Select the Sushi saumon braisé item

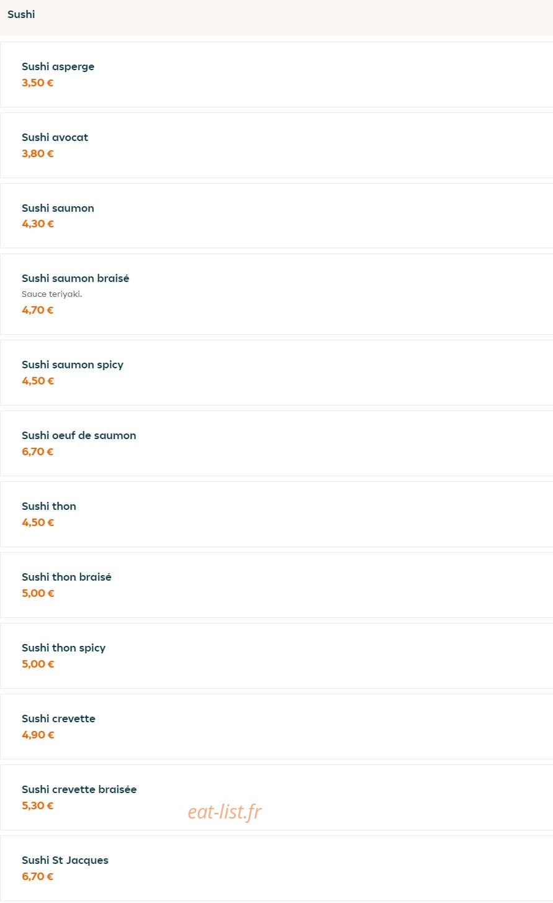click(x=276, y=294)
